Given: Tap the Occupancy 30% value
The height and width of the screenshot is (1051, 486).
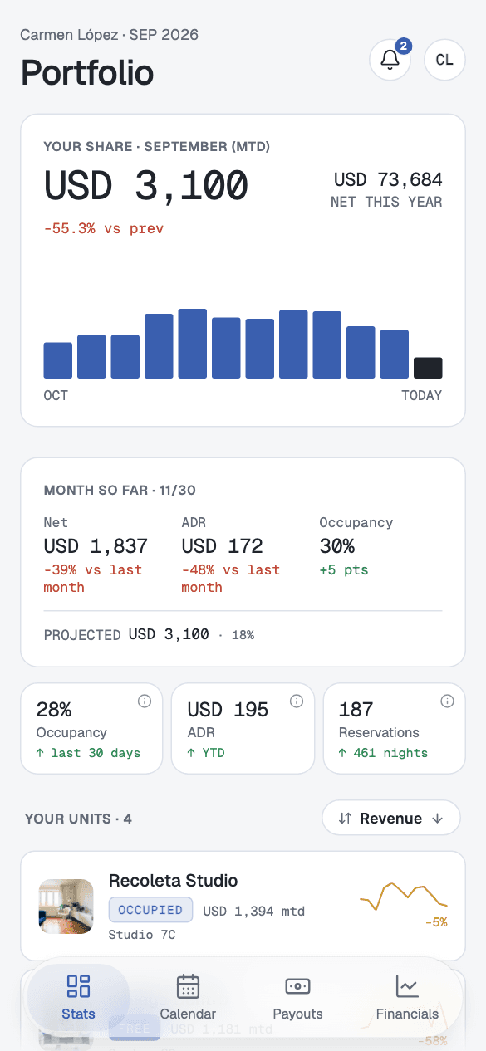Looking at the screenshot, I should tap(337, 546).
